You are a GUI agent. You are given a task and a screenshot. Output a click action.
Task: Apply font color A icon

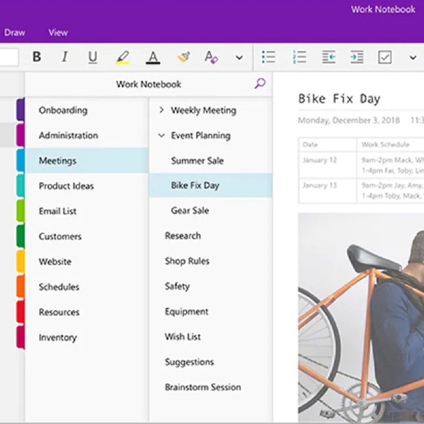coord(153,57)
